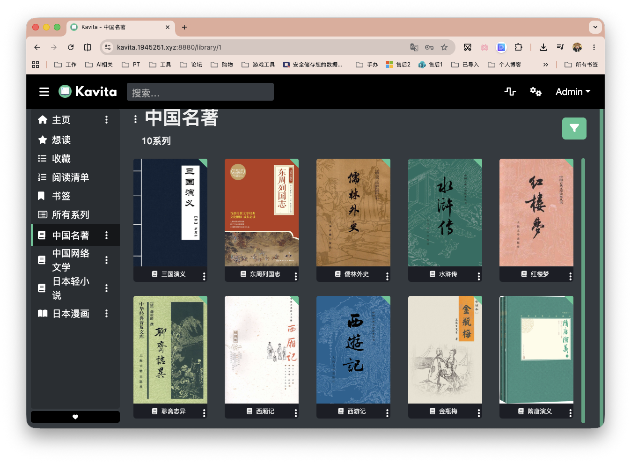This screenshot has width=631, height=463.
Task: Click the 三国演义 title link
Action: pyautogui.click(x=174, y=274)
